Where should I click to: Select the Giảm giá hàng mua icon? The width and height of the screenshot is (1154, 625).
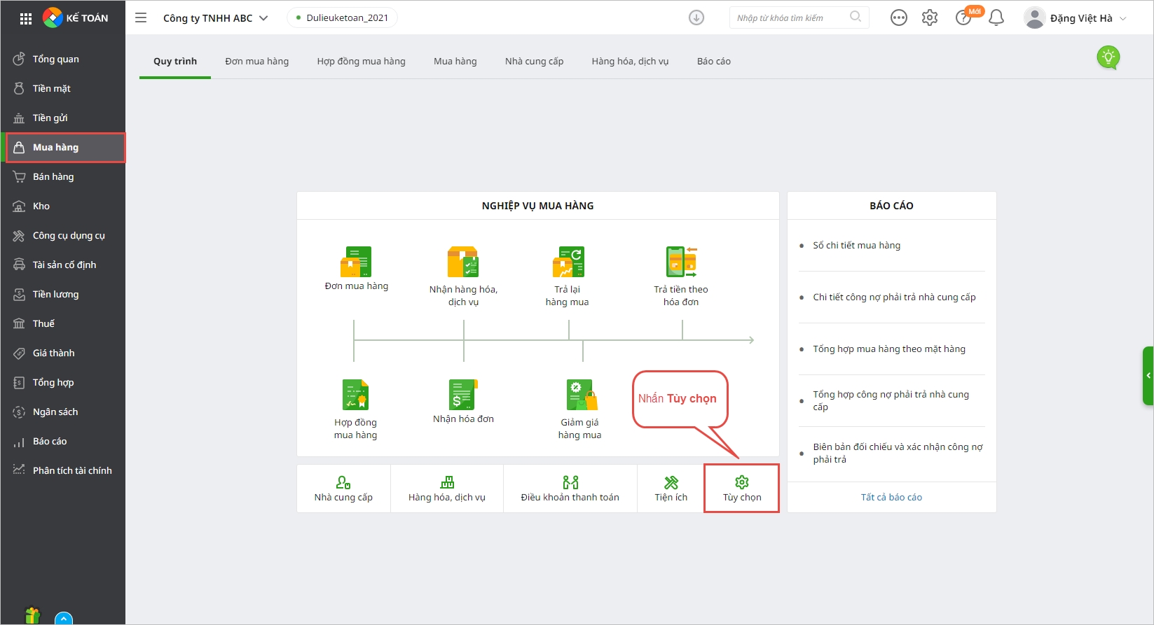(x=580, y=395)
